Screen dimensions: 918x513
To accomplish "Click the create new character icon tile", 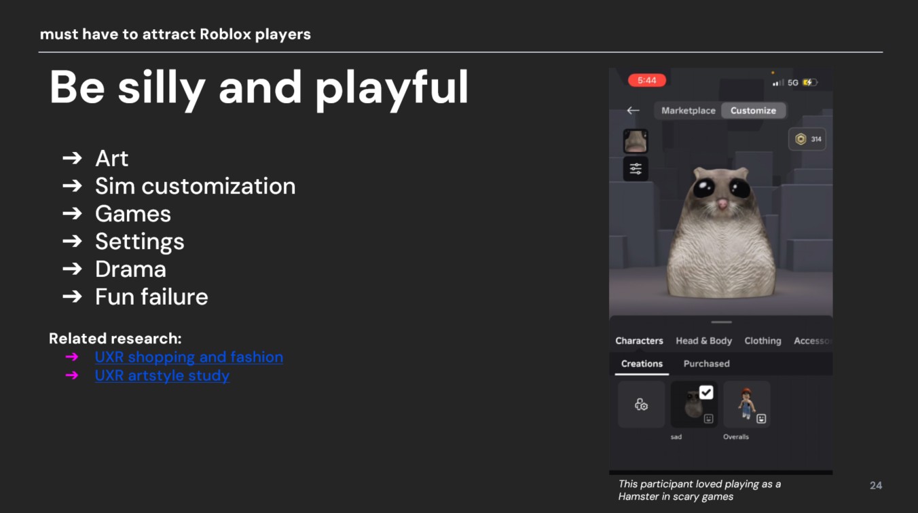I will (x=641, y=404).
